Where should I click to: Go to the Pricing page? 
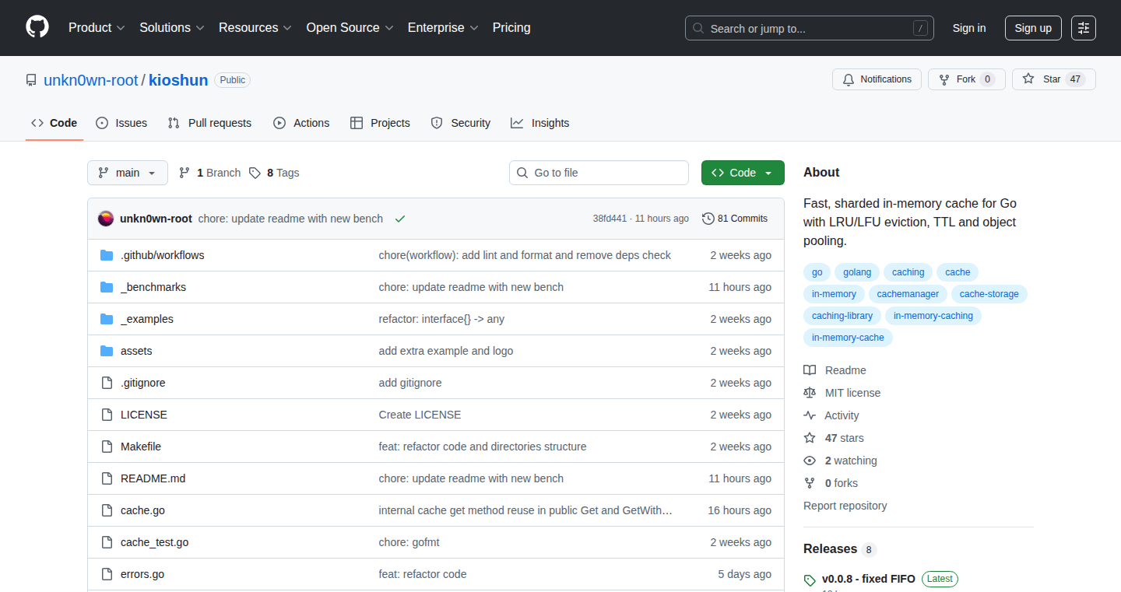tap(511, 28)
